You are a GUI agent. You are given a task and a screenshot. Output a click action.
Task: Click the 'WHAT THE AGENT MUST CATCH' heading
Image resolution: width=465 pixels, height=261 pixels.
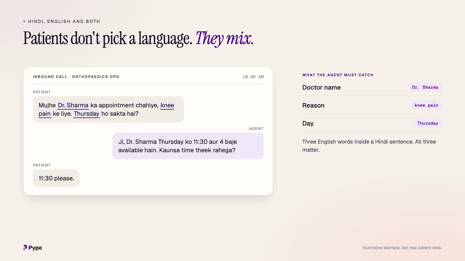[338, 75]
